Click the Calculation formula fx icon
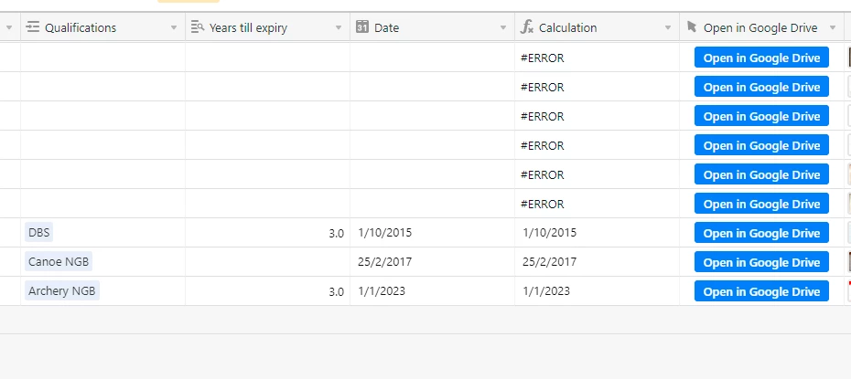Viewport: 851px width, 379px height. point(527,27)
